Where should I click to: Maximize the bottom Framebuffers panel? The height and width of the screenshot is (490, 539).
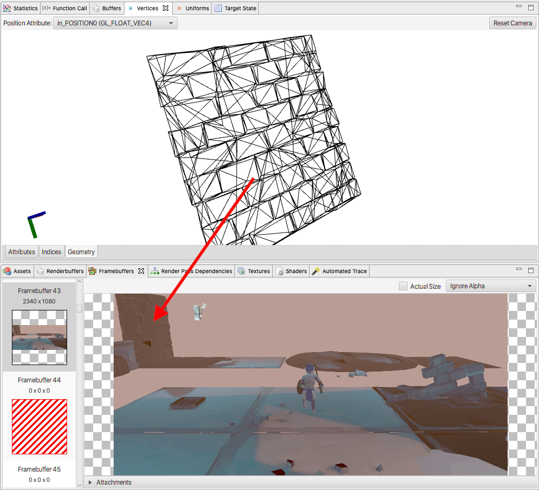[x=531, y=270]
